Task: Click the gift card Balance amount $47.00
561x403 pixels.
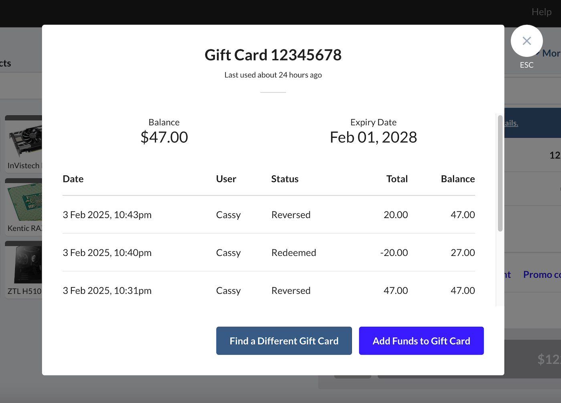Action: pos(164,137)
